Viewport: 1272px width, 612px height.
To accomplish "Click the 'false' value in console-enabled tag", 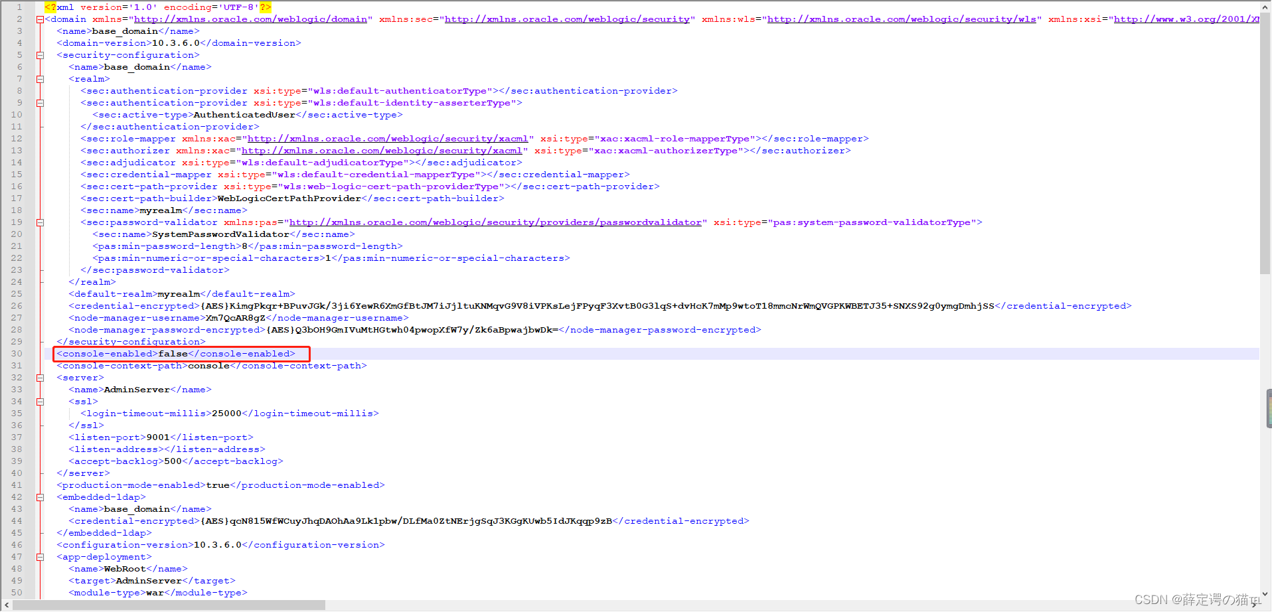I will click(x=173, y=354).
